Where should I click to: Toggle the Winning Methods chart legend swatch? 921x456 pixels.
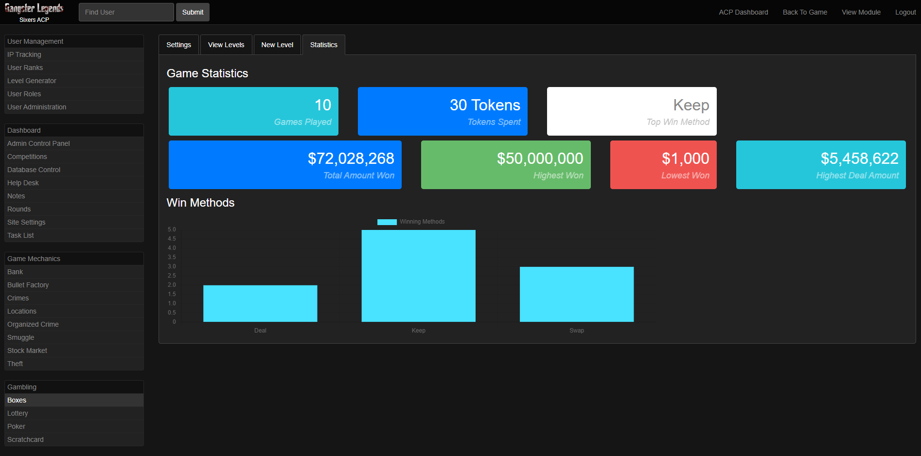[387, 222]
